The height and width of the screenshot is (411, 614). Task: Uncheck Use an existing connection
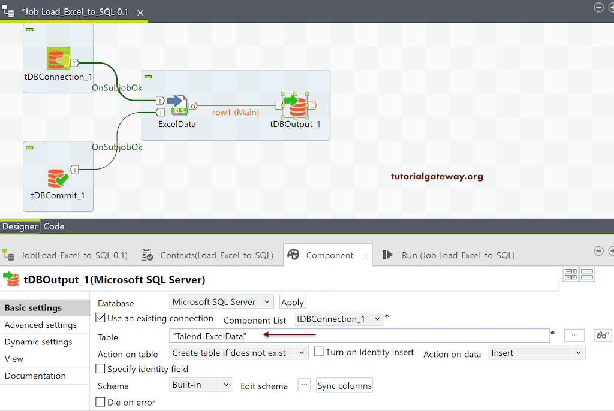[100, 318]
